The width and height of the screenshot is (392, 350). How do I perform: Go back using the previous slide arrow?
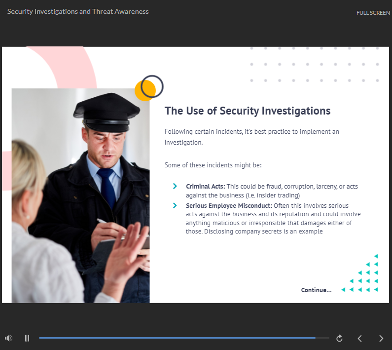[x=360, y=338]
